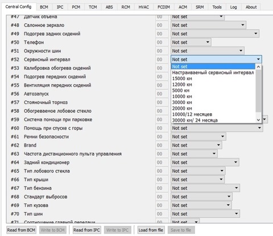Open the #50 Телефон dropdown
Viewport: 273px width, 236px height.
[191, 42]
